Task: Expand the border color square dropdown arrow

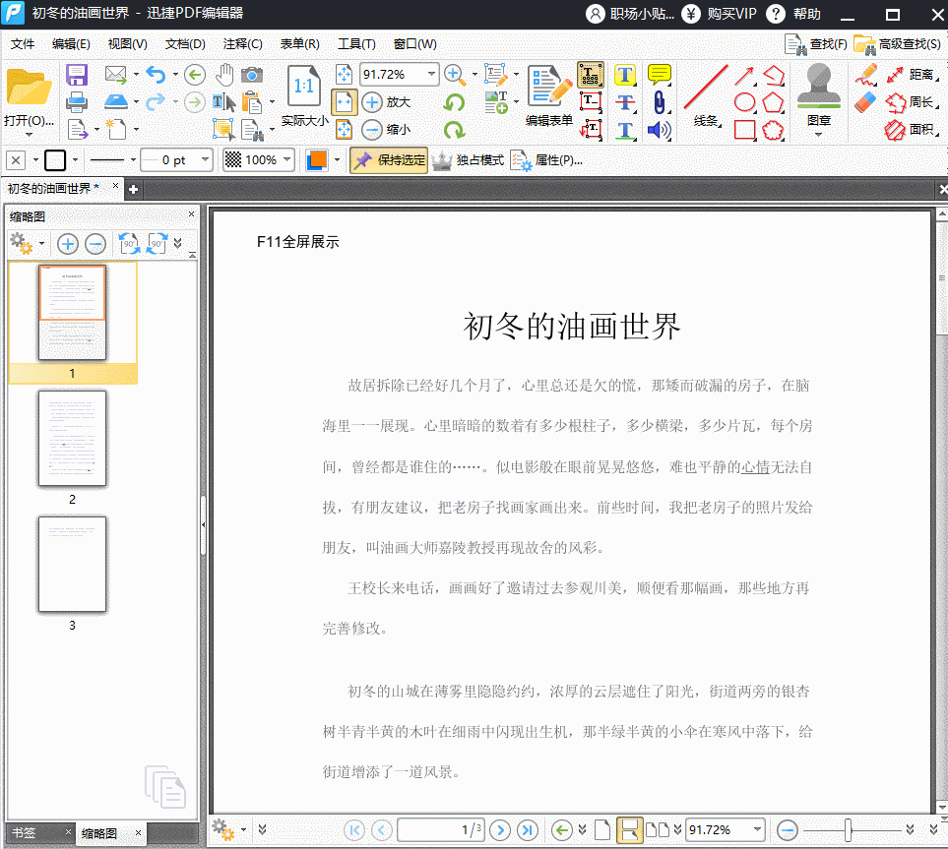Action: click(75, 160)
